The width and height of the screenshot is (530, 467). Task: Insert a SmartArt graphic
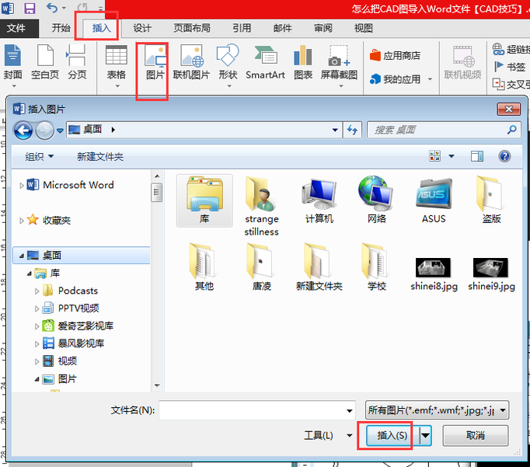[265, 63]
